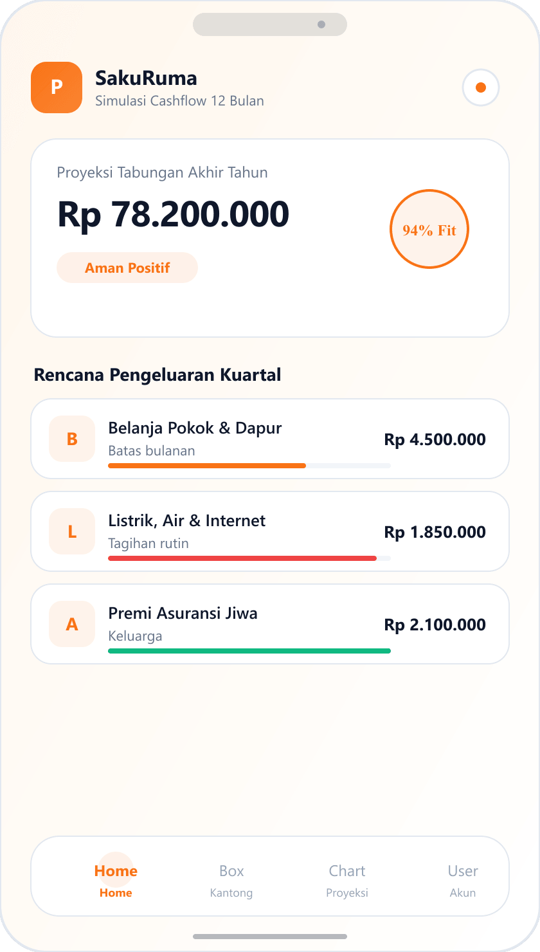Viewport: 540px width, 952px height.
Task: Open the Premi Asuransi Jiwa entry
Action: [x=270, y=624]
